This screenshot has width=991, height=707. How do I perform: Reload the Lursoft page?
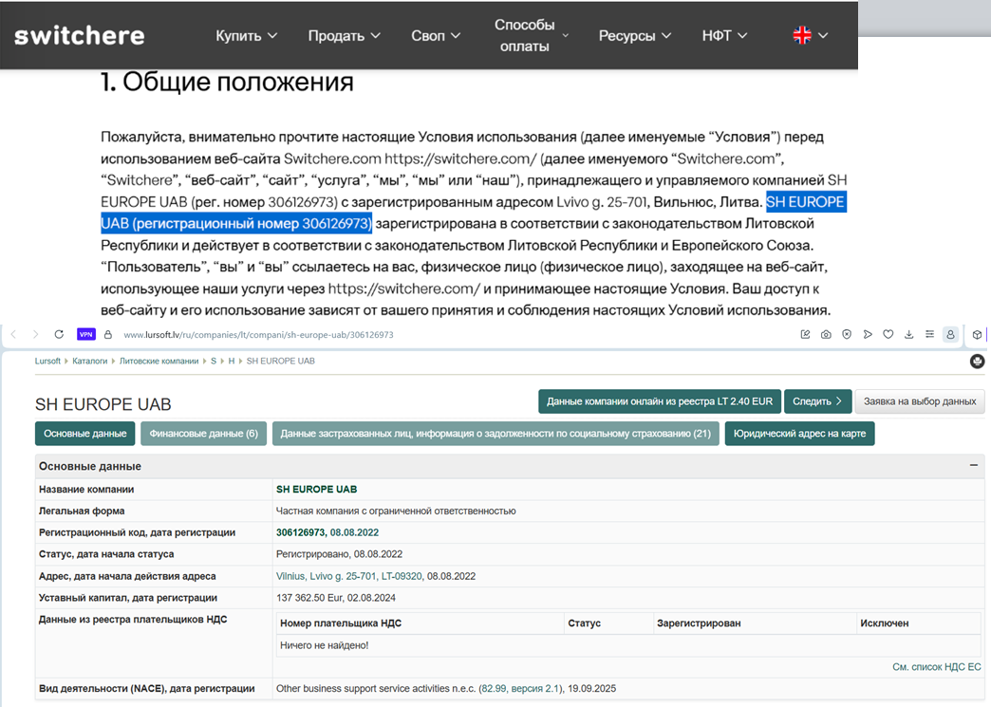[x=59, y=334]
